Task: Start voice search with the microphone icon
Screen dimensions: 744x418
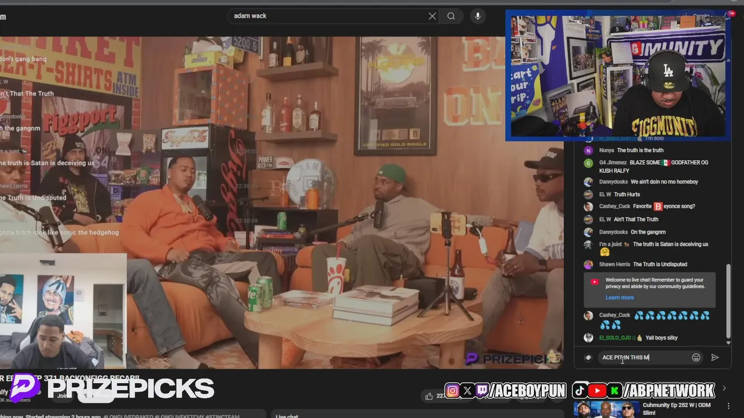Action: pyautogui.click(x=478, y=16)
